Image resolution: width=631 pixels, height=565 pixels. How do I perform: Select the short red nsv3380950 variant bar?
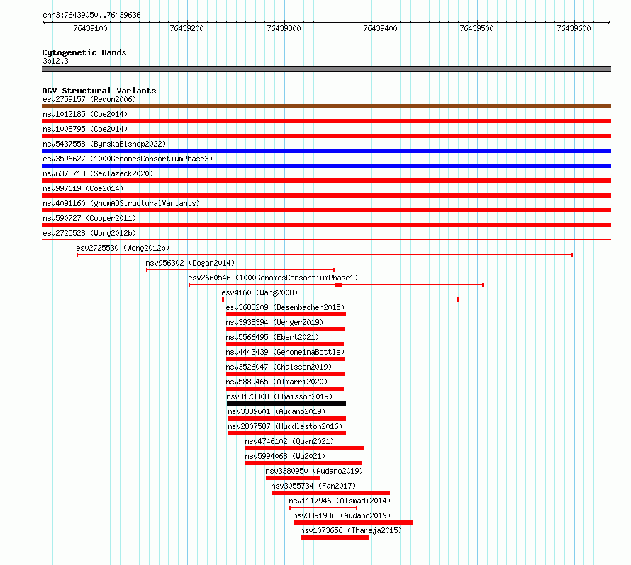pyautogui.click(x=293, y=478)
